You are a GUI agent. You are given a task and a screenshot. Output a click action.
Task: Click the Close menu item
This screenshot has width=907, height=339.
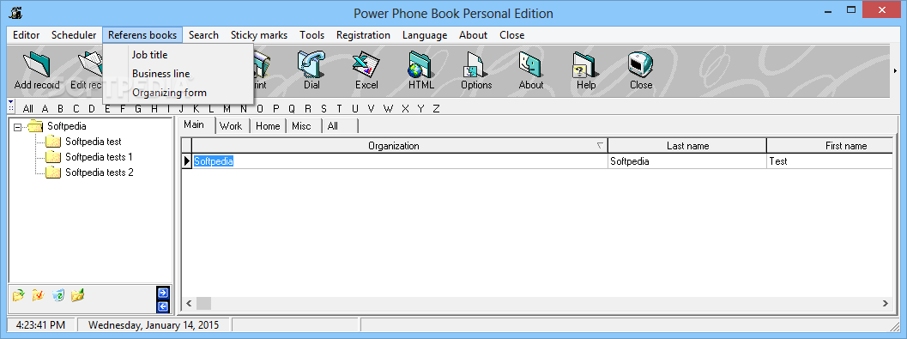pos(512,34)
